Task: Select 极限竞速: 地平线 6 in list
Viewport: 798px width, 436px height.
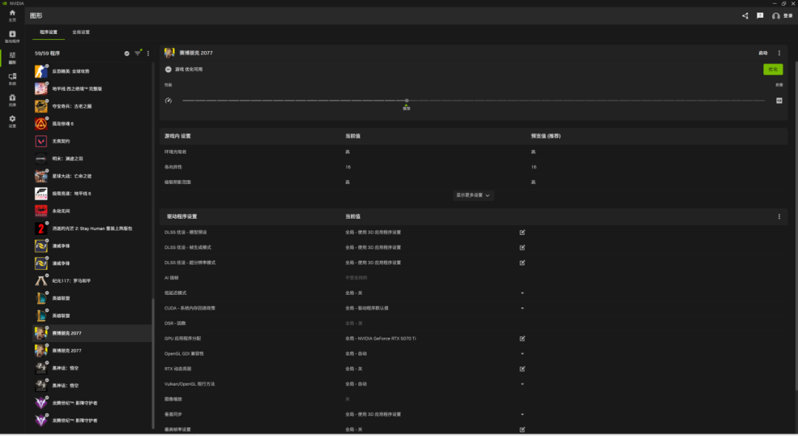Action: click(x=92, y=194)
